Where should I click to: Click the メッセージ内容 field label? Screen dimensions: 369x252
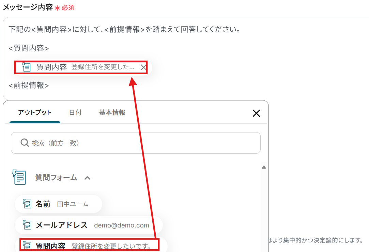(x=28, y=7)
